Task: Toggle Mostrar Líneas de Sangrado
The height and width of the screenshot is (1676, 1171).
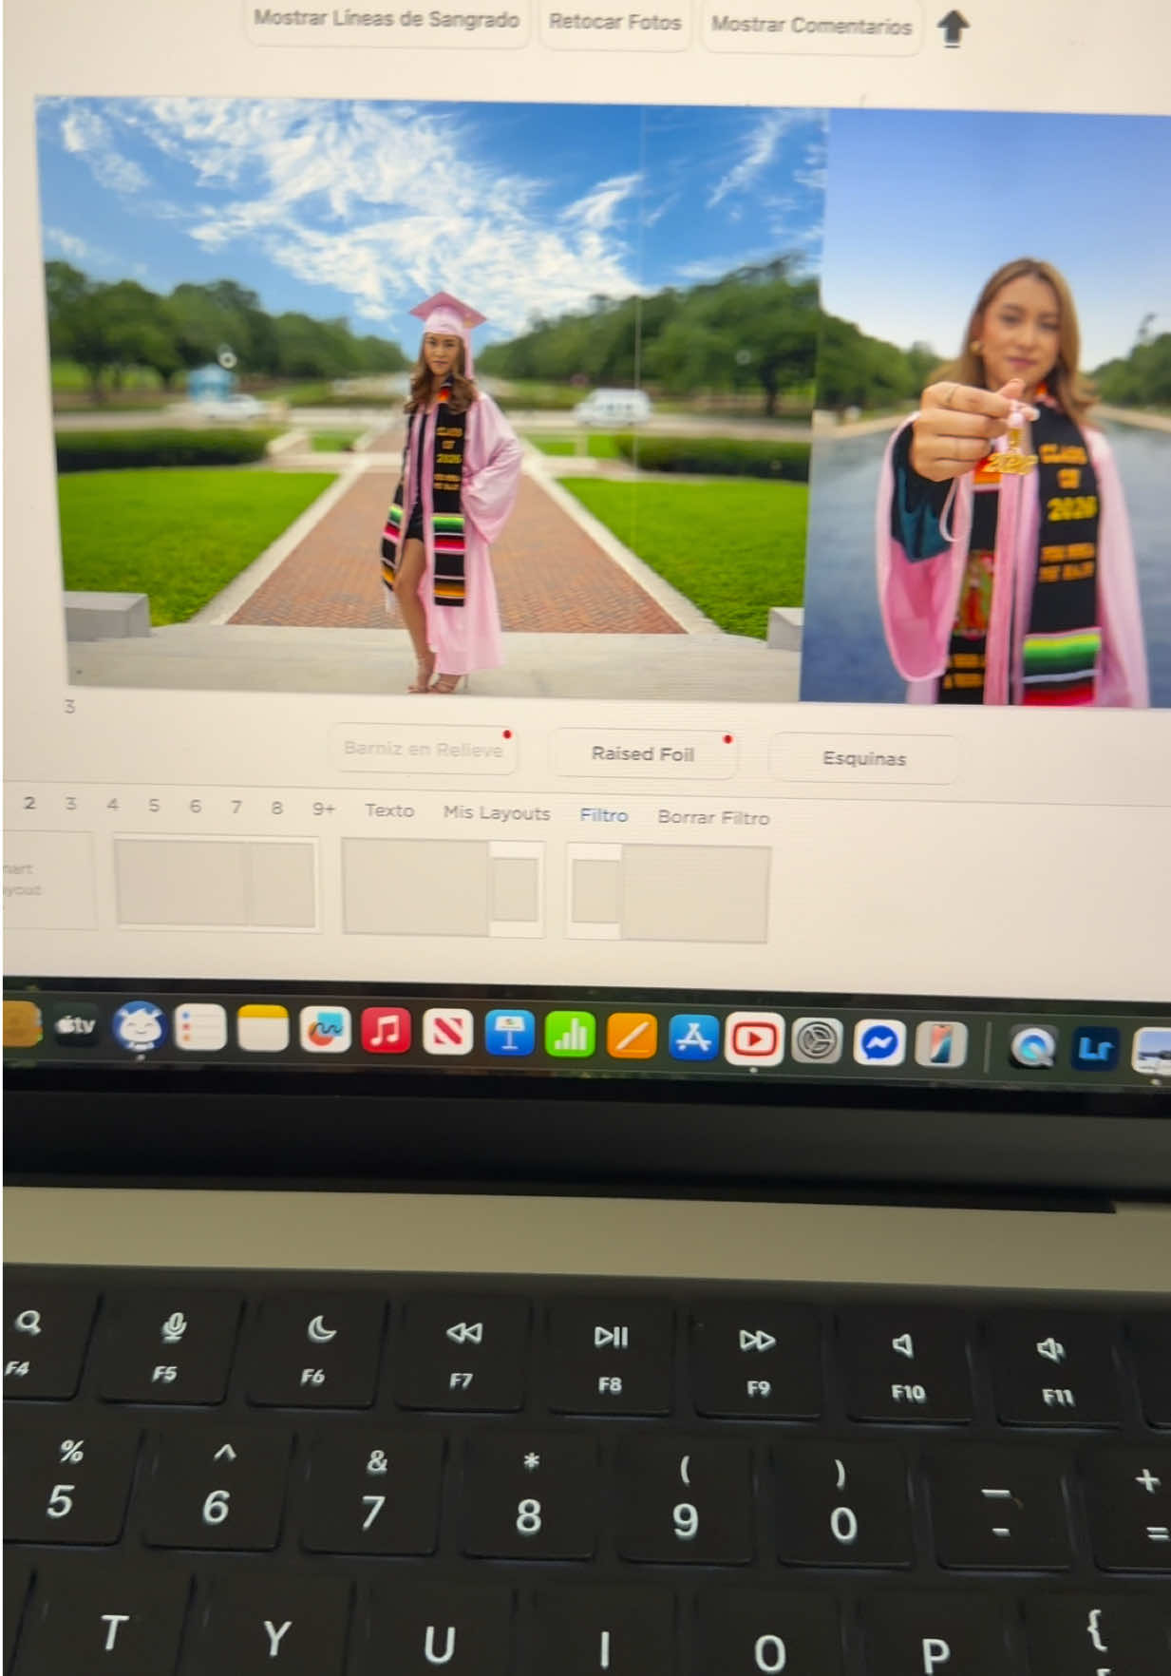Action: coord(387,20)
